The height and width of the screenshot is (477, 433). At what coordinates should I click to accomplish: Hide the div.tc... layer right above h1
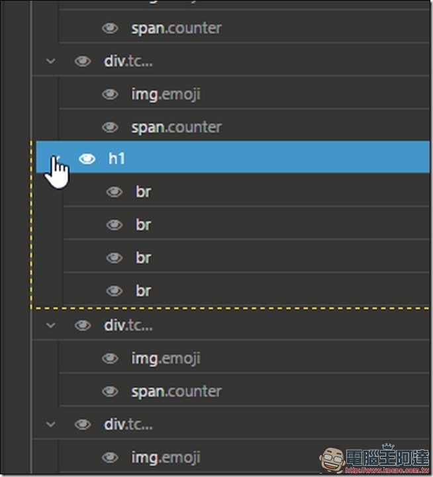(x=83, y=61)
